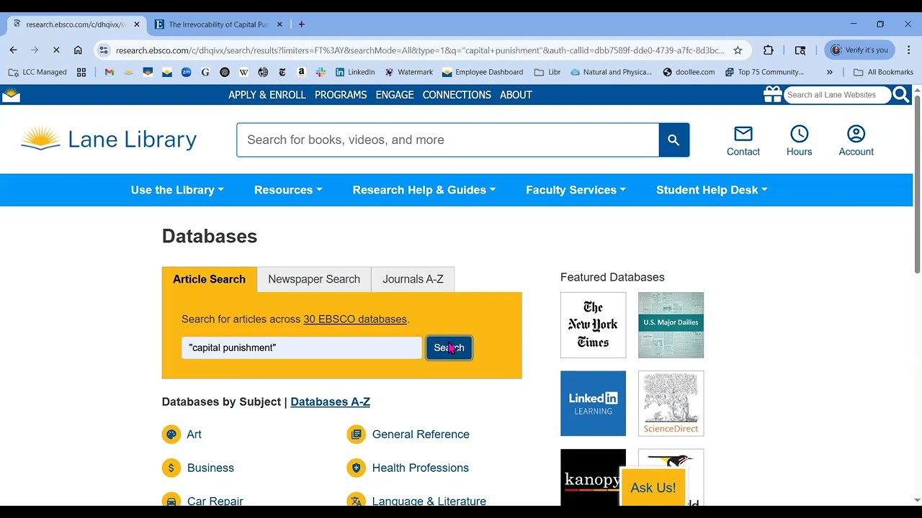Navigate back with the browser arrow
Screen dimensions: 922x518
[x=14, y=50]
